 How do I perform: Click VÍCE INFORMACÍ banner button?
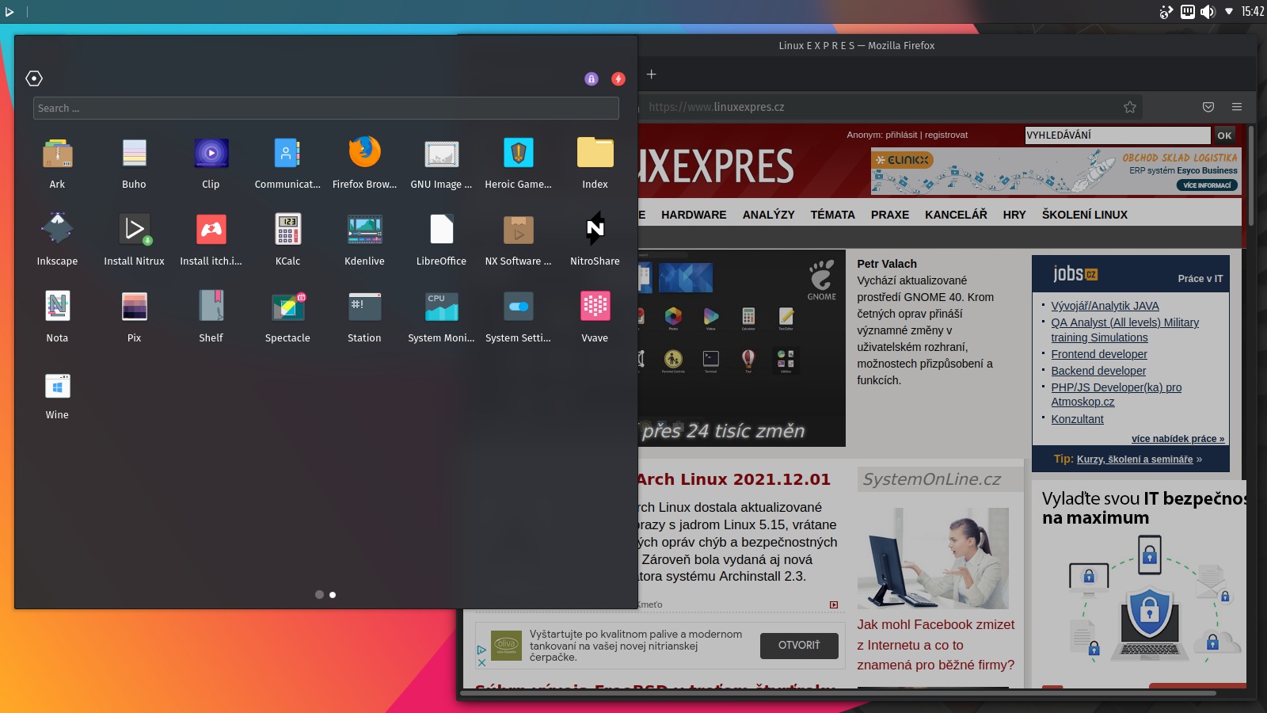[x=1207, y=185]
